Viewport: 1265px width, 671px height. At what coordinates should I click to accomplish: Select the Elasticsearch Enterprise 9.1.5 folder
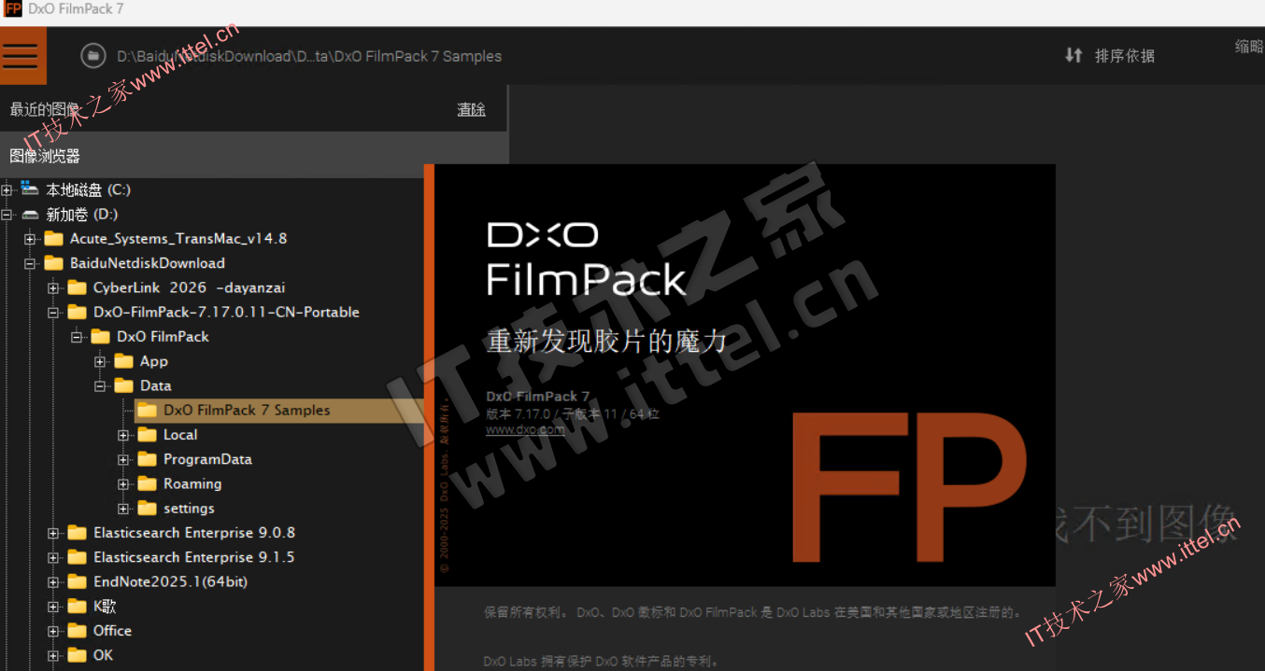point(193,557)
